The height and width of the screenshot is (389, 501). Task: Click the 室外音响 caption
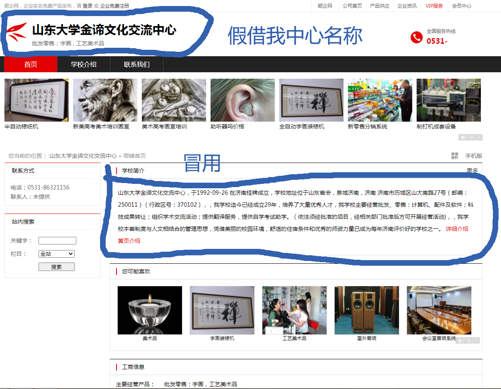click(x=367, y=338)
